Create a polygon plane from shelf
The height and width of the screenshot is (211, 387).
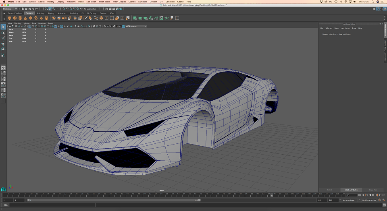[x=31, y=18]
